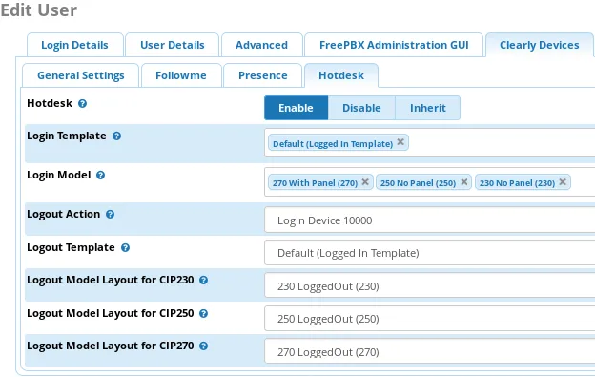Open CIP270 logout layout dropdown
This screenshot has height=377, width=595.
429,351
